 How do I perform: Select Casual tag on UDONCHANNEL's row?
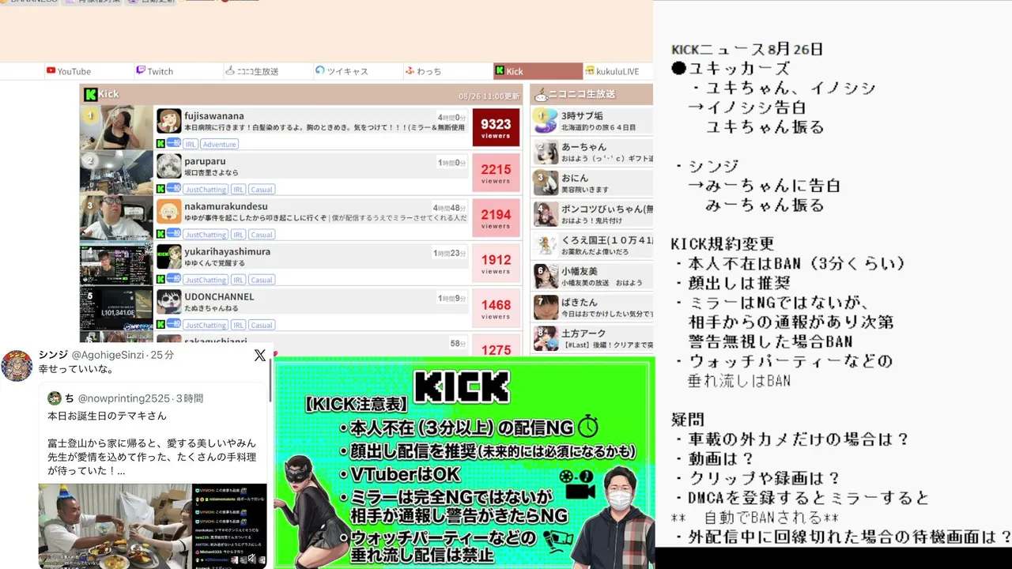262,325
